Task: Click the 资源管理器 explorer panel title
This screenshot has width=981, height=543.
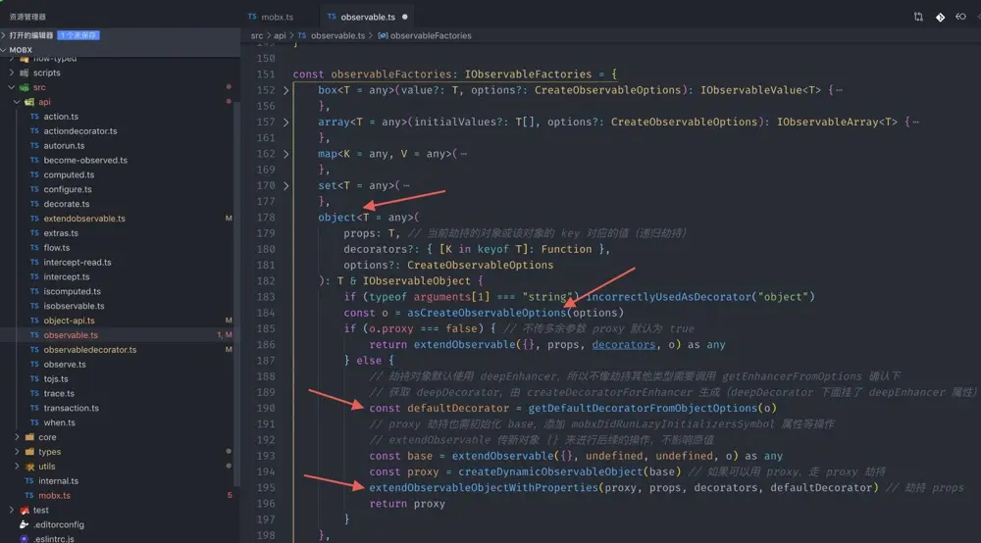Action: click(27, 17)
